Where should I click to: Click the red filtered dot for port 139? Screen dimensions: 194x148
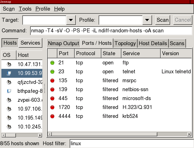[52, 89]
